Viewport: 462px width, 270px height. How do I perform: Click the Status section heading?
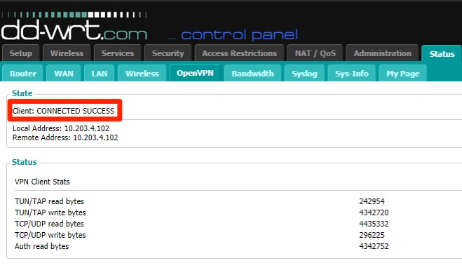pos(24,162)
